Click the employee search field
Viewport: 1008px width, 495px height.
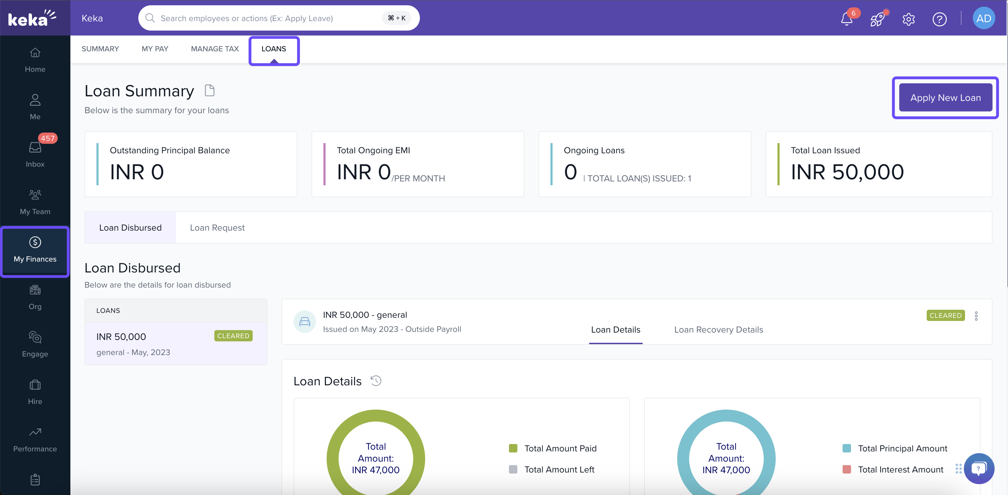(270, 18)
